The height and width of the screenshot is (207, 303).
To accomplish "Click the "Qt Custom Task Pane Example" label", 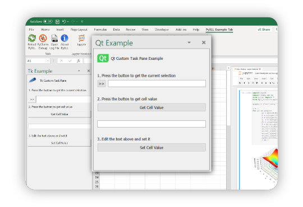I will click(137, 58).
